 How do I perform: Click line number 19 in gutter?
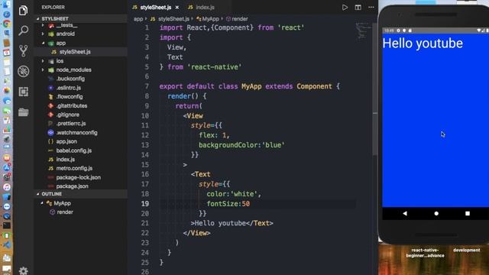point(145,204)
